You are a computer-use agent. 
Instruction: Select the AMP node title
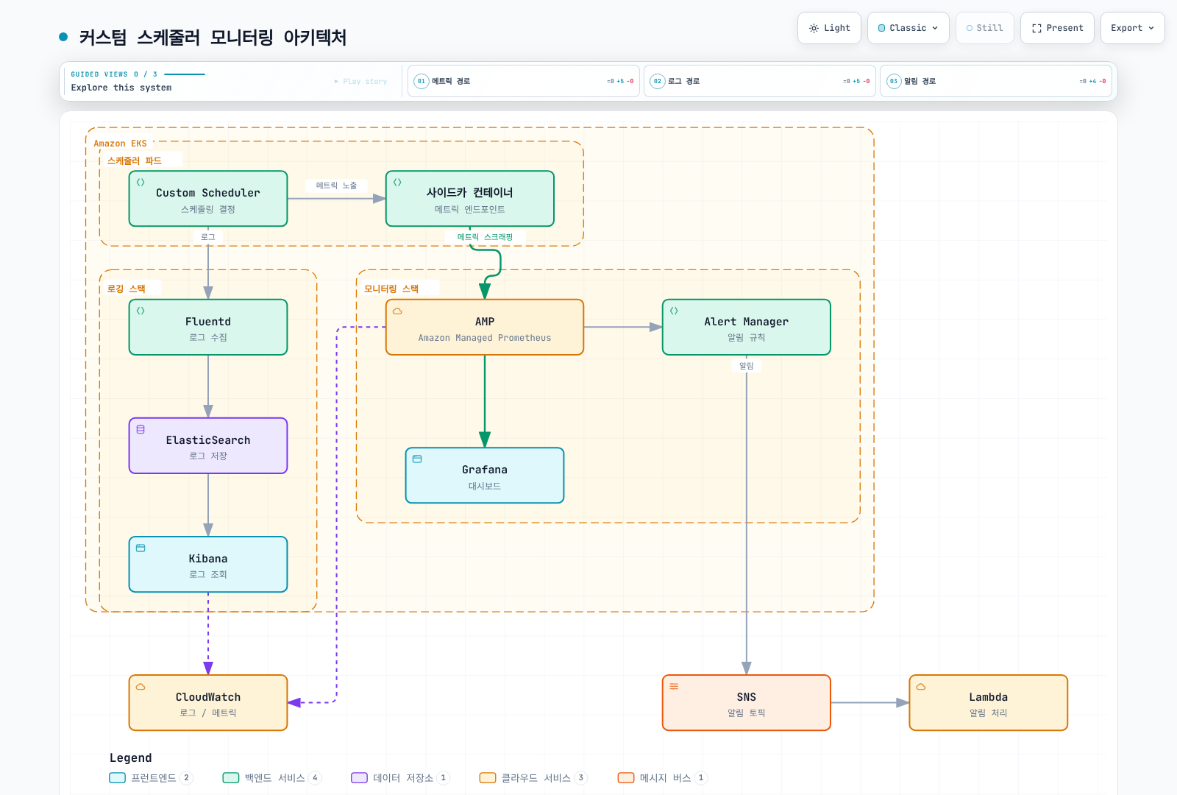coord(485,322)
